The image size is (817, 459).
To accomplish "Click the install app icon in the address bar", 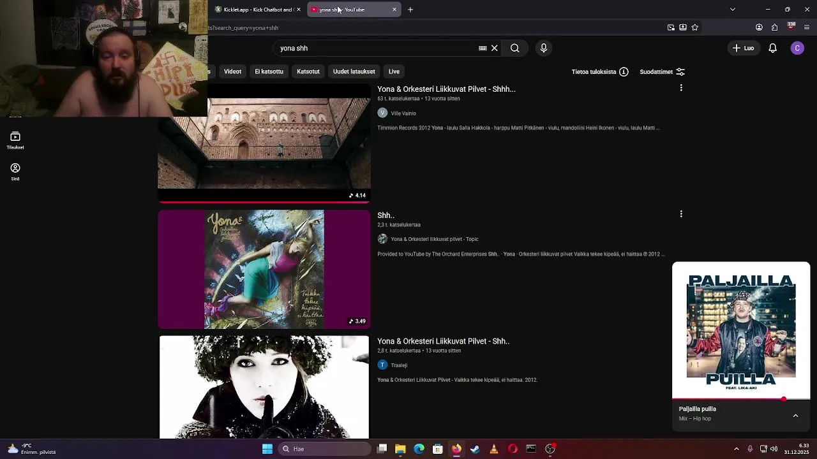I will [x=683, y=27].
